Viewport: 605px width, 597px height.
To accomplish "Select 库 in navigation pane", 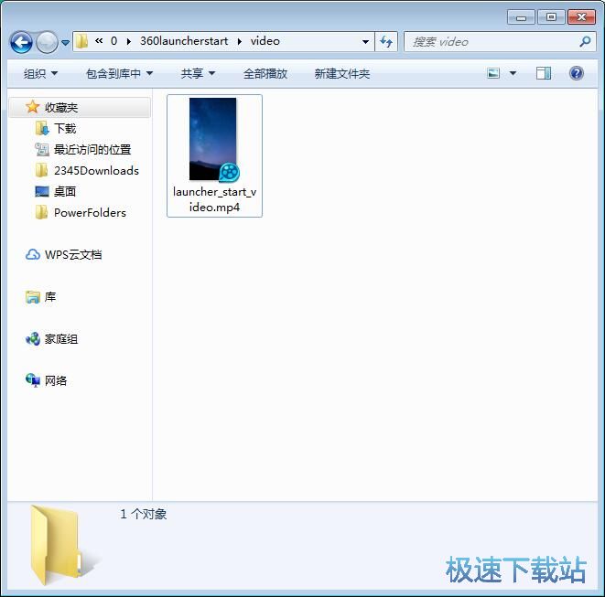I will point(50,297).
